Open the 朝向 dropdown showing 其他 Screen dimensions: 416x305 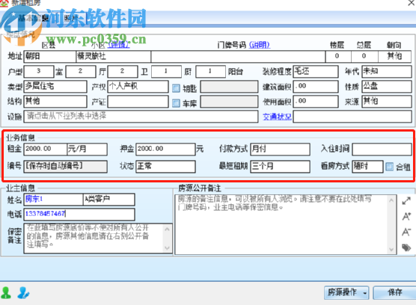[394, 57]
